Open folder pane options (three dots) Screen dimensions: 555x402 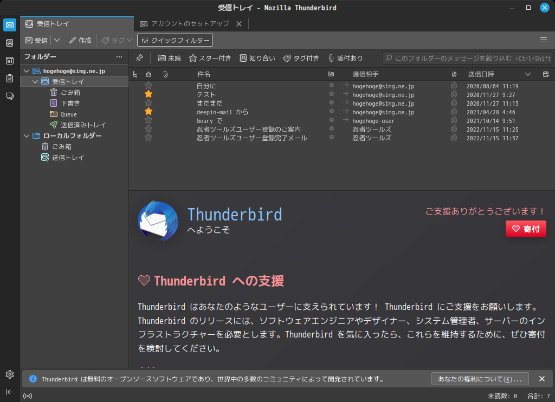click(x=119, y=57)
